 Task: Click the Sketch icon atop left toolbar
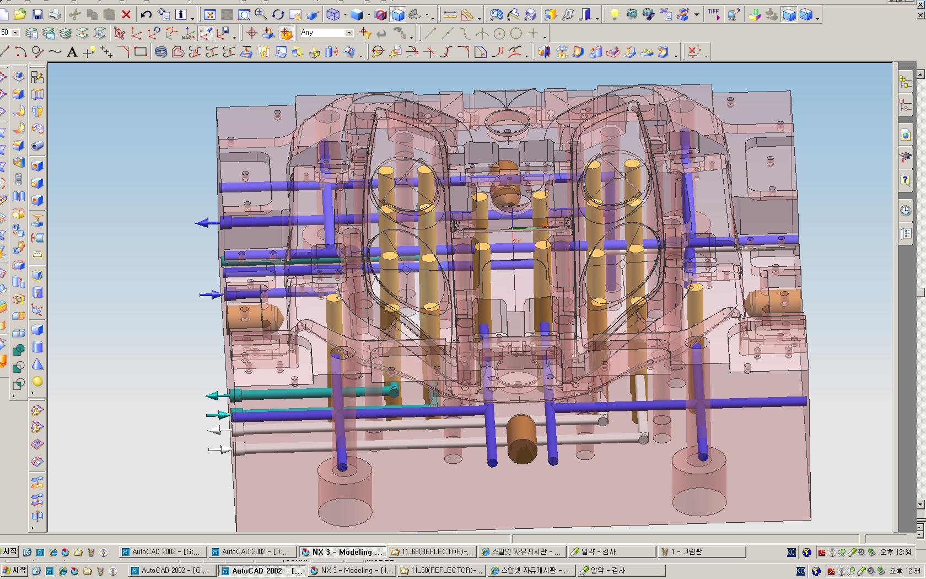click(37, 77)
